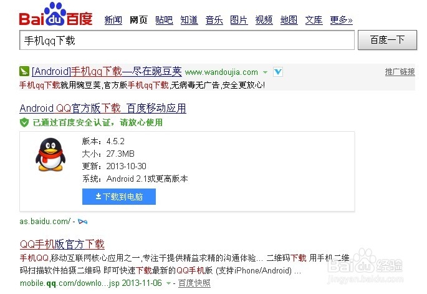Click the 推广链接 link

coord(400,72)
